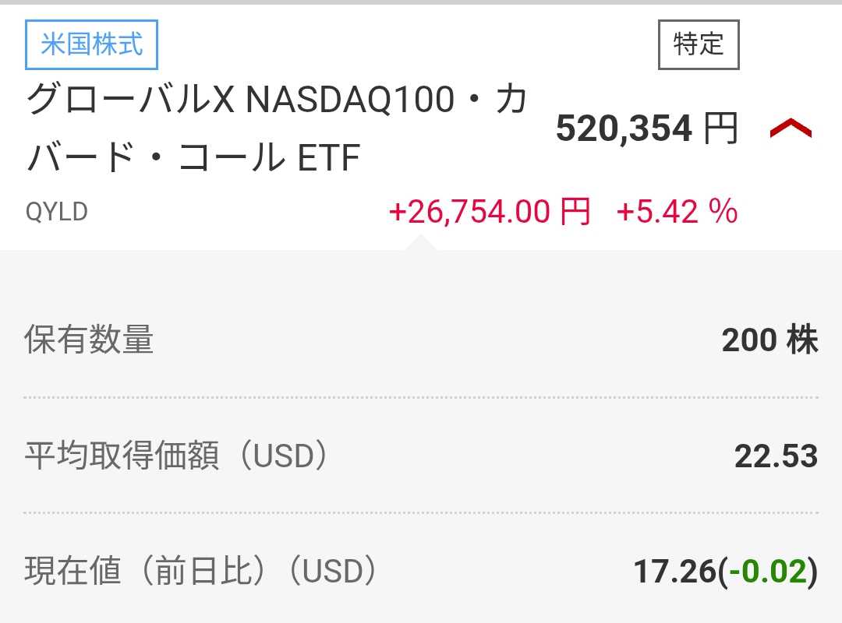Select the 22.53 average cost value

click(x=776, y=456)
